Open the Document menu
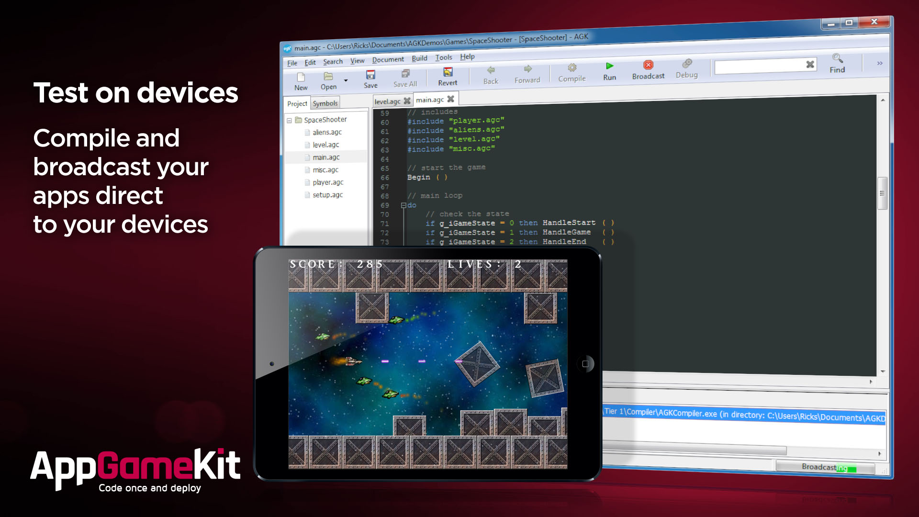The width and height of the screenshot is (919, 517). click(387, 57)
